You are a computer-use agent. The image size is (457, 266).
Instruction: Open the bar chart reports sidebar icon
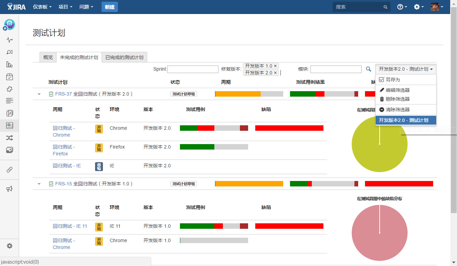click(x=10, y=65)
